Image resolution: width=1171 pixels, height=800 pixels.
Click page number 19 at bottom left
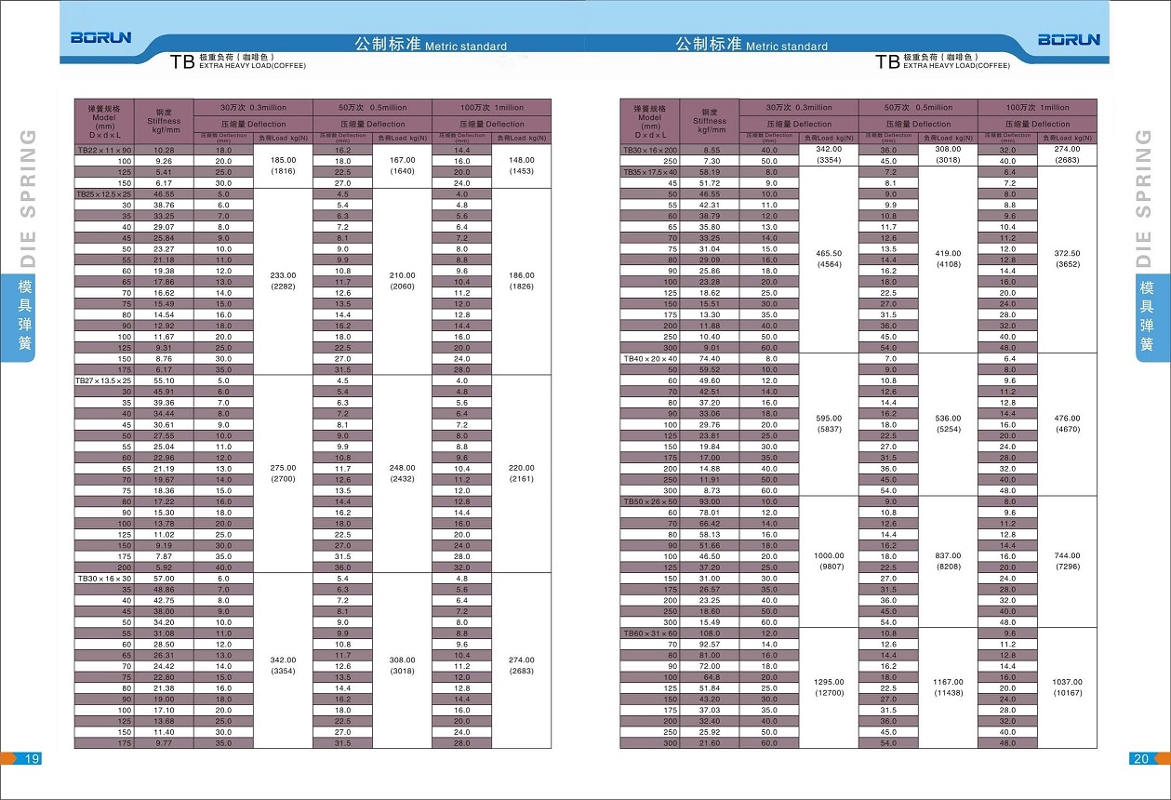tap(31, 759)
